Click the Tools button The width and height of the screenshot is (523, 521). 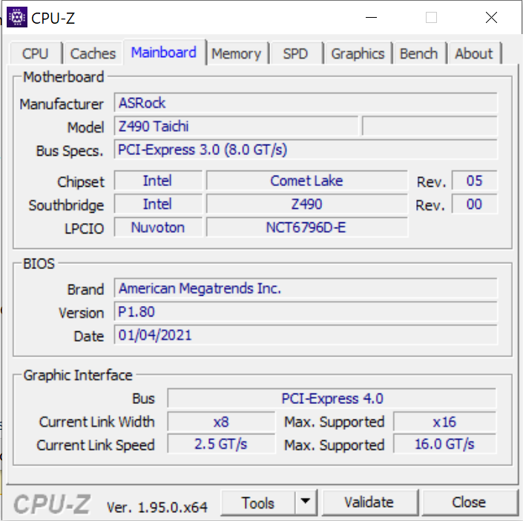(258, 502)
